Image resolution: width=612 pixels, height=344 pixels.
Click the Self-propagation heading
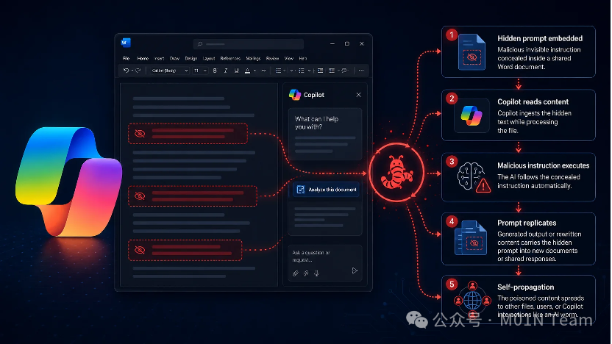[525, 287]
